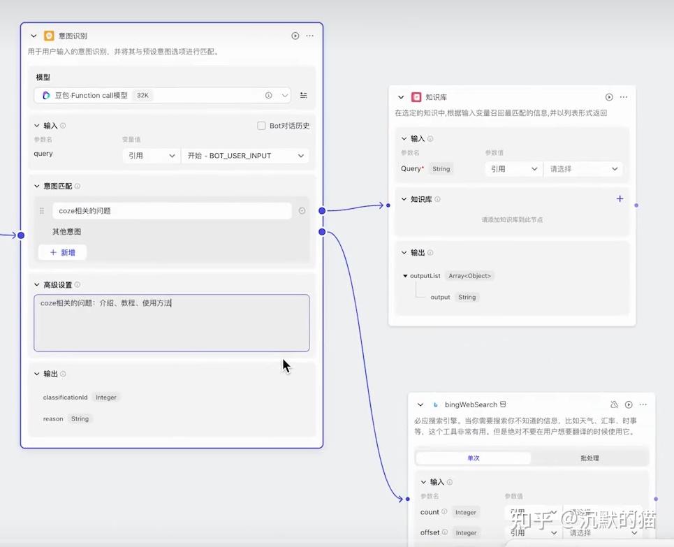Collapse the outputList tree triangle
This screenshot has height=547, width=674.
point(405,276)
